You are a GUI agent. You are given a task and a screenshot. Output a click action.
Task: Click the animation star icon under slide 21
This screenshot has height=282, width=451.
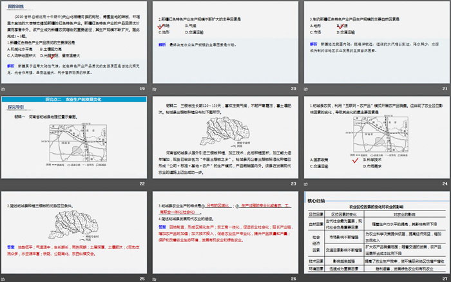pyautogui.click(x=306, y=89)
